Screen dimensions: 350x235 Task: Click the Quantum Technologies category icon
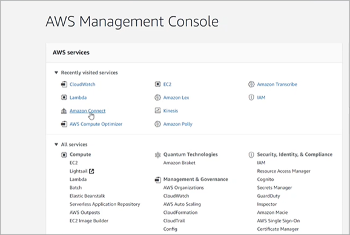coord(157,155)
